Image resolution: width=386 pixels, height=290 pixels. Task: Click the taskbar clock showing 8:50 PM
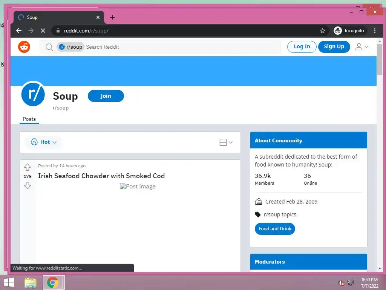[x=369, y=283]
